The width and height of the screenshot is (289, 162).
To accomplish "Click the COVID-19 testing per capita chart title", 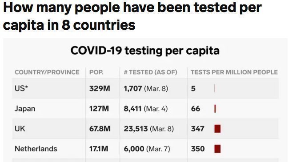I will [145, 51].
